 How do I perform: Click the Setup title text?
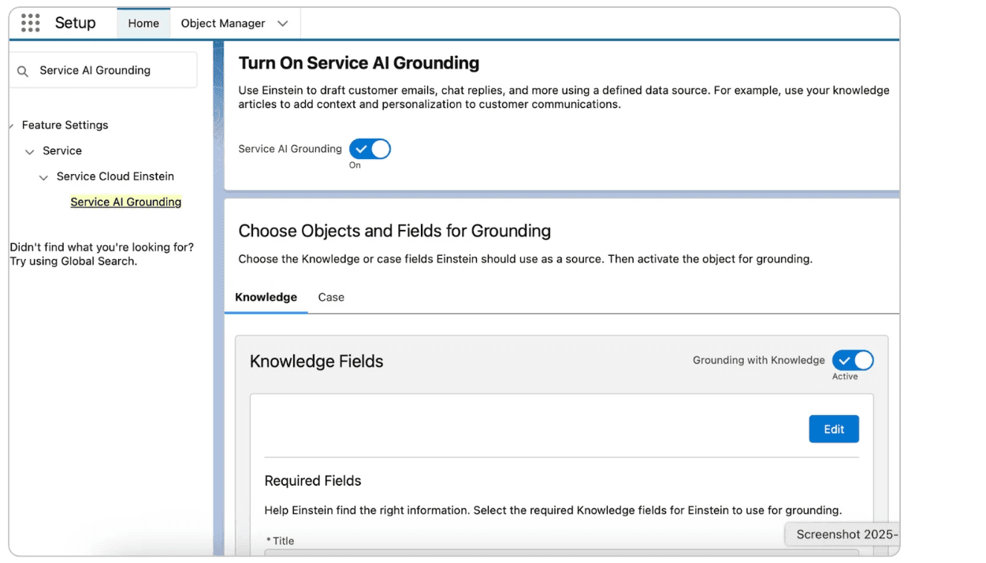75,23
